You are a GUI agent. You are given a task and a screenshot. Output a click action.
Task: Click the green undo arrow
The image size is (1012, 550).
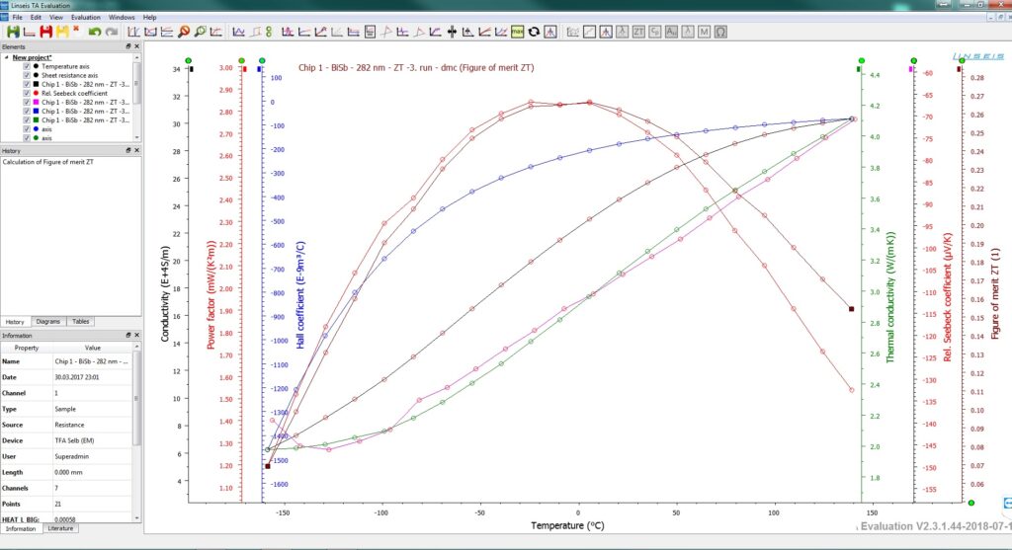tap(95, 32)
